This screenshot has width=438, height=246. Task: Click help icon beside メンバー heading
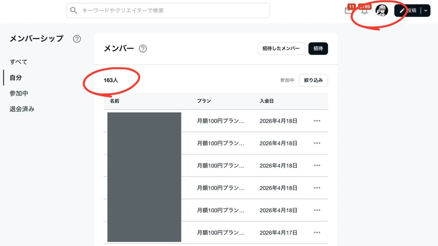(143, 48)
